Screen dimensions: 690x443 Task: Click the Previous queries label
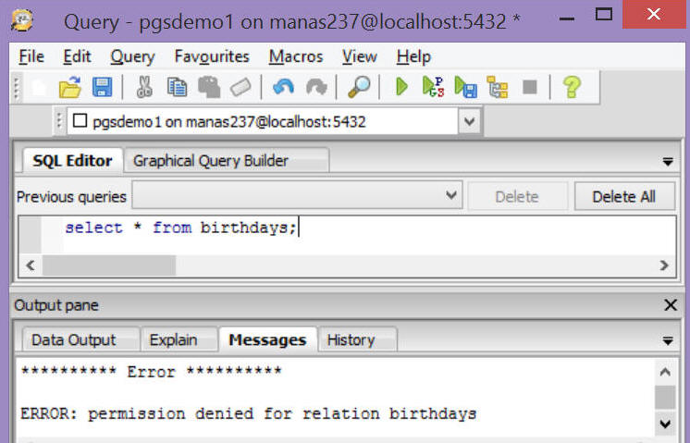coord(71,197)
